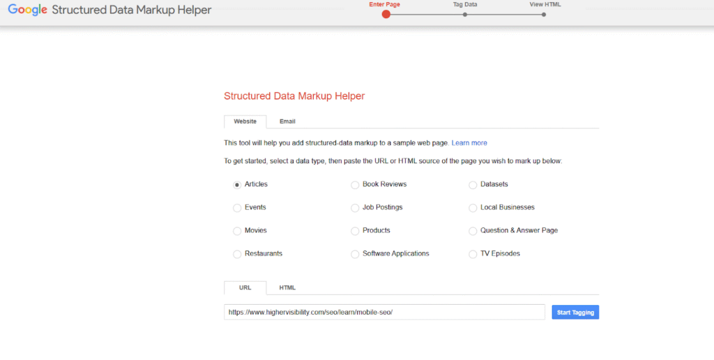714x360 pixels.
Task: Choose Local Businesses data type
Action: [473, 208]
